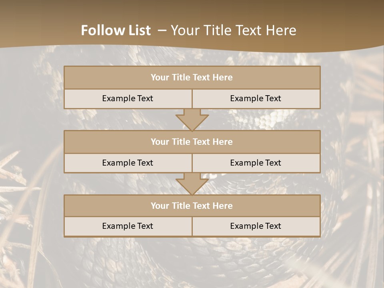
Task: Select the bottom block's right Example Text cell
Action: click(256, 226)
